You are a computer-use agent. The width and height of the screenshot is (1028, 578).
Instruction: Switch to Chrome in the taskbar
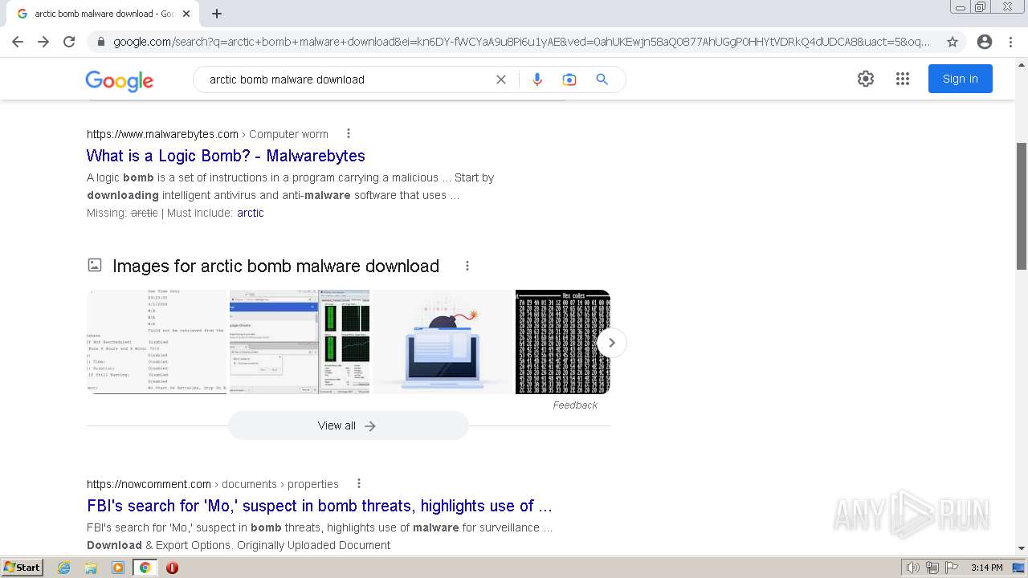pos(145,568)
